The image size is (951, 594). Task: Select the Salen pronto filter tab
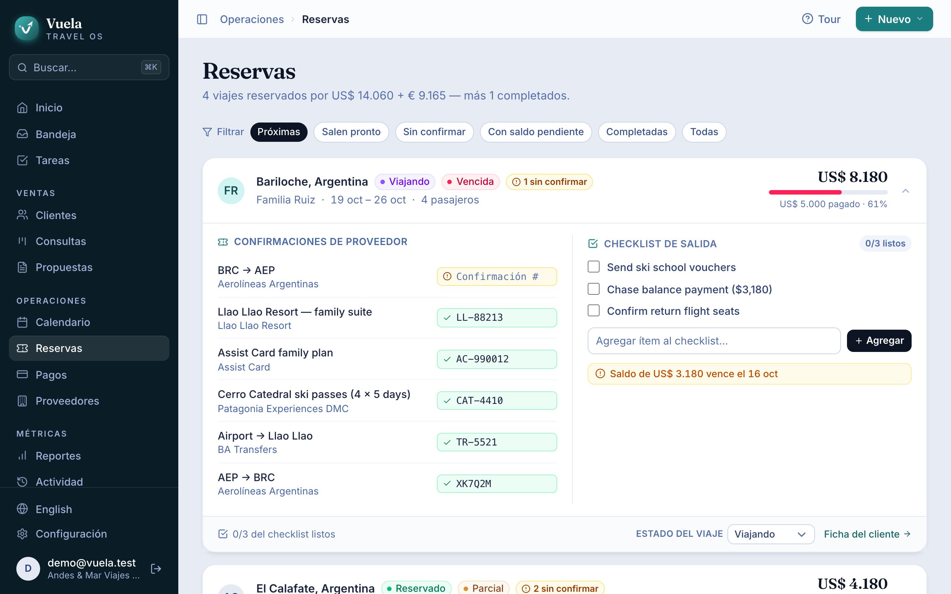click(351, 132)
